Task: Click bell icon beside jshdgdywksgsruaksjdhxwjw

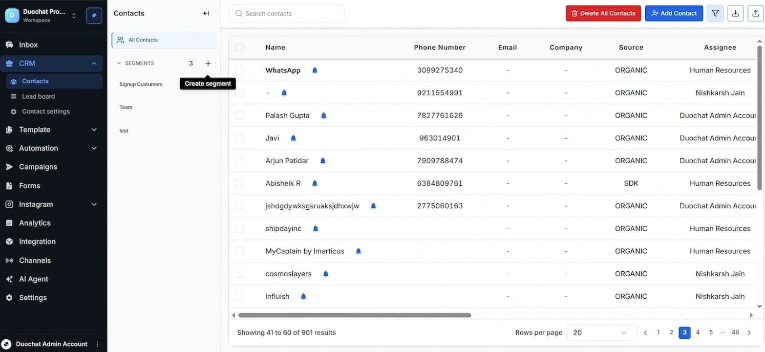Action: pos(373,206)
